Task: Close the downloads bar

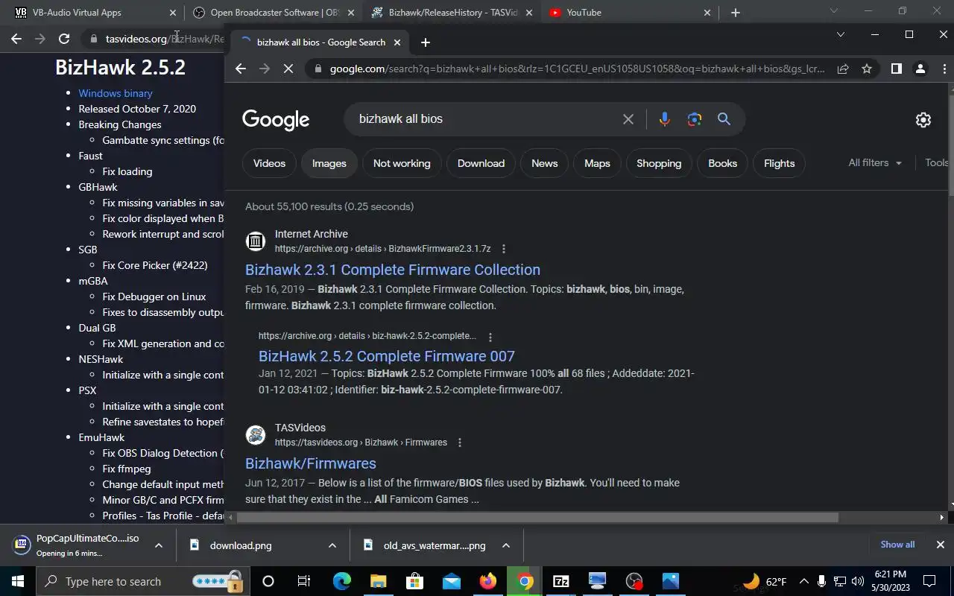Action: click(x=940, y=545)
